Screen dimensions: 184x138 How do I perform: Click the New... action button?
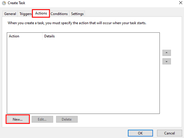pos(18,119)
